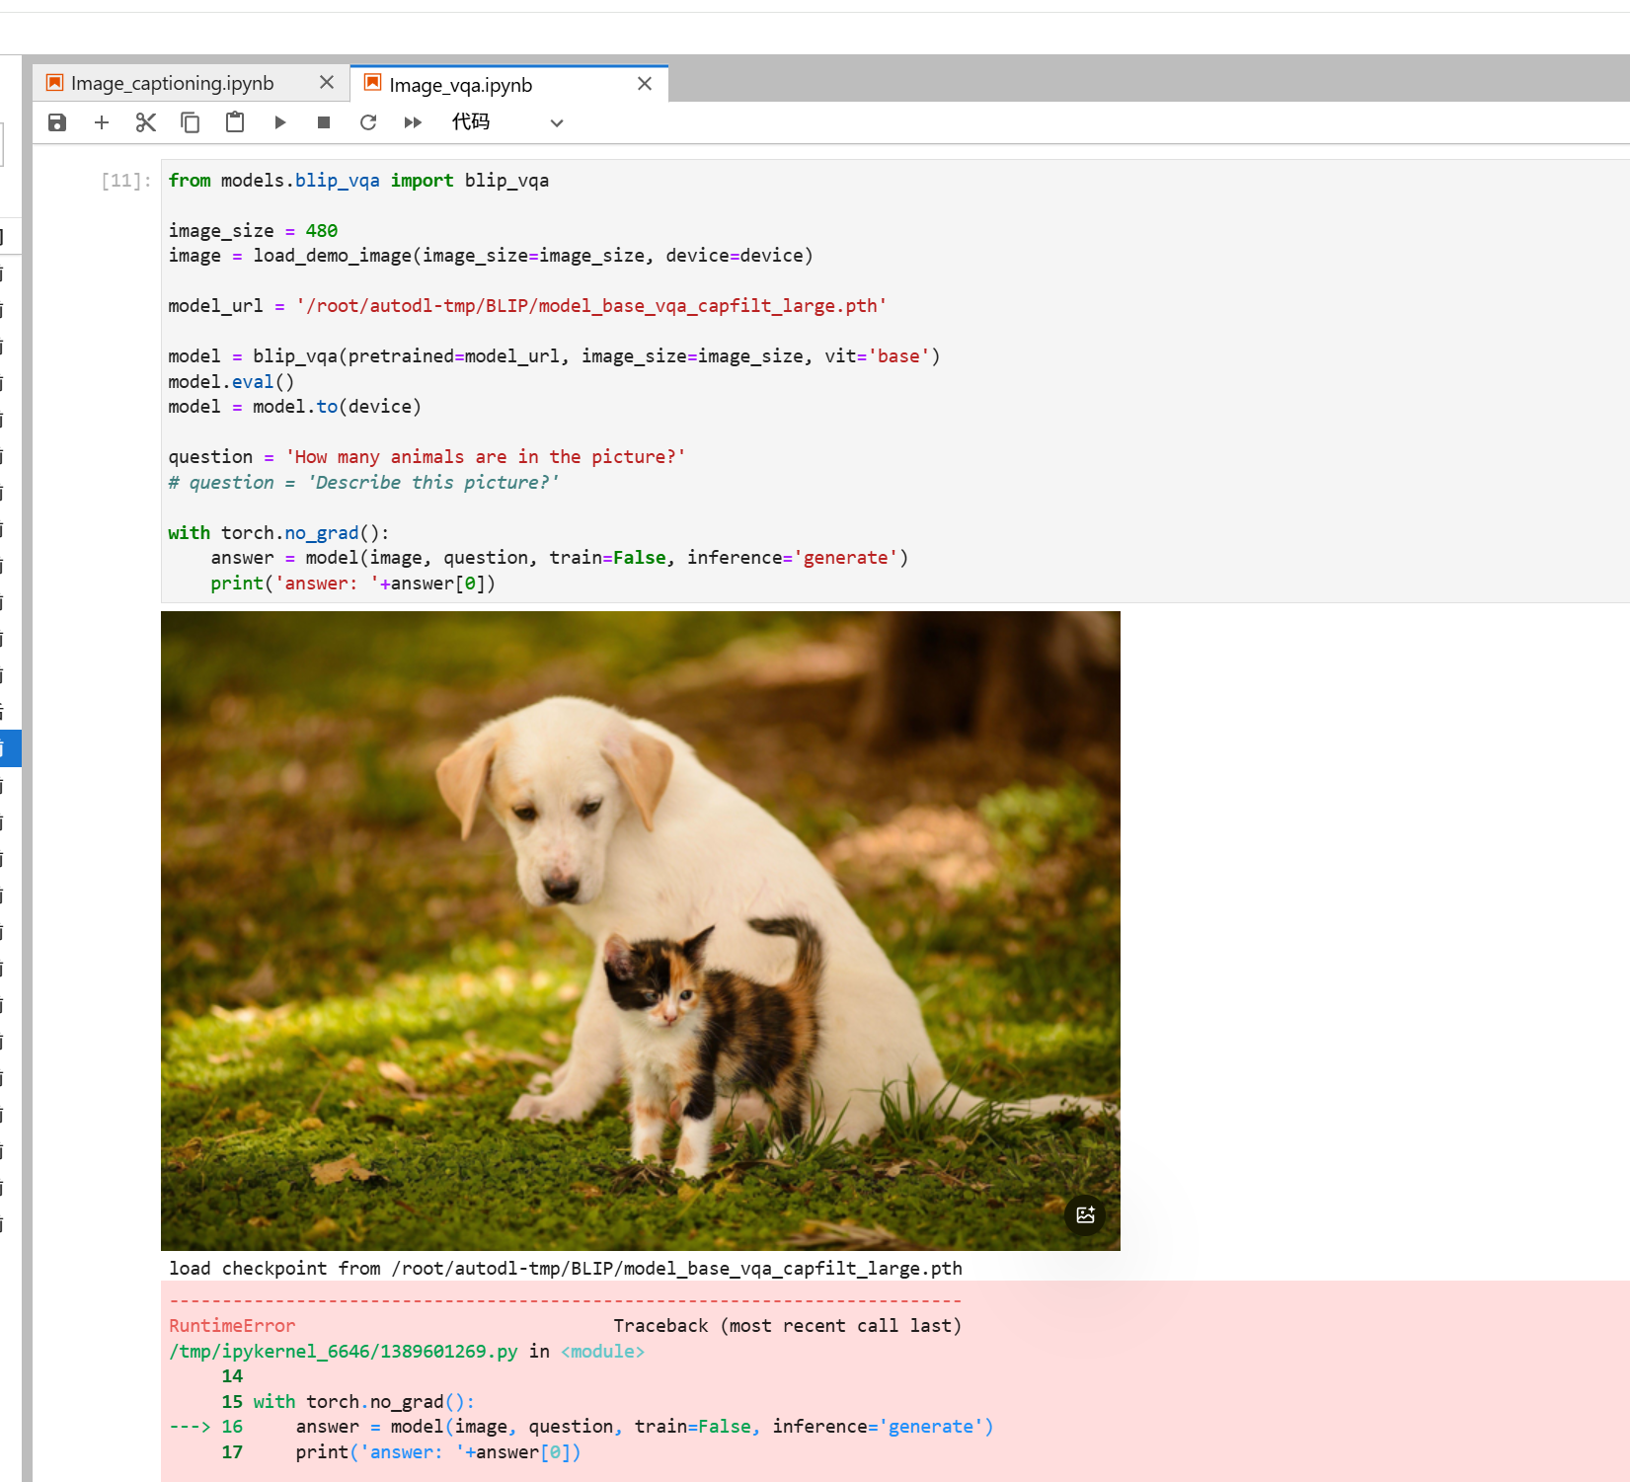1630x1482 pixels.
Task: Insert a new cell with plus icon
Action: pyautogui.click(x=102, y=122)
